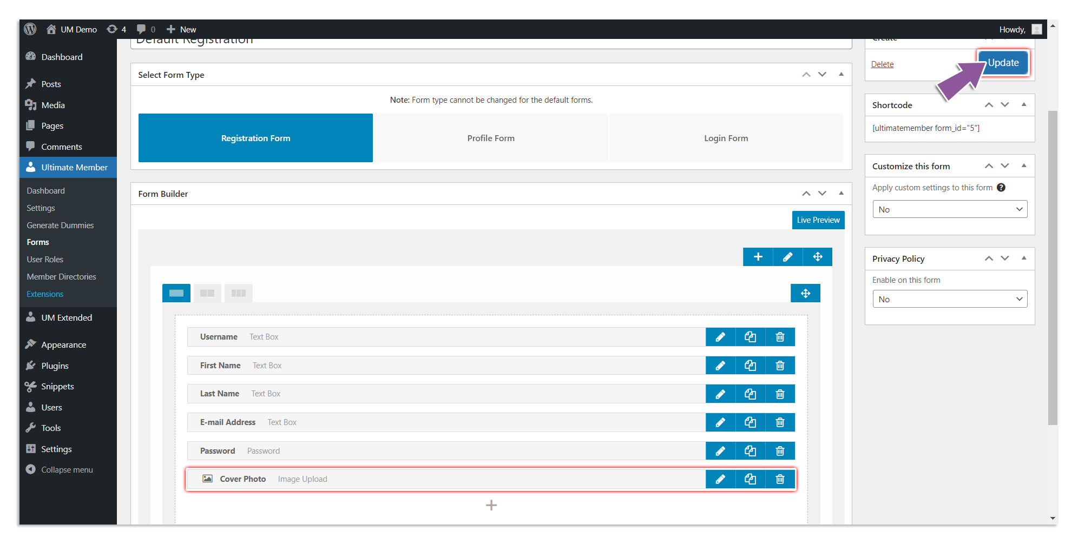
Task: Select the single-column layout icon
Action: pyautogui.click(x=176, y=293)
